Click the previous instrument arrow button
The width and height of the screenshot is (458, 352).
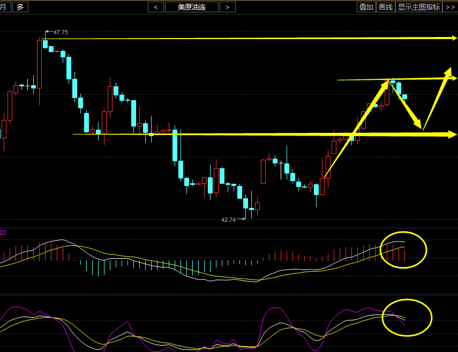coord(156,7)
